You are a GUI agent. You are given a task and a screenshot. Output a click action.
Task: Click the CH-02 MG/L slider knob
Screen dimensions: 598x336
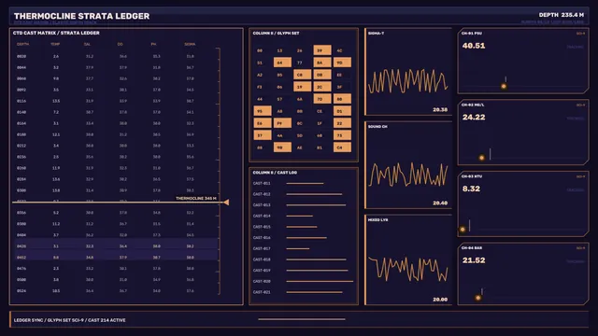[x=482, y=158]
